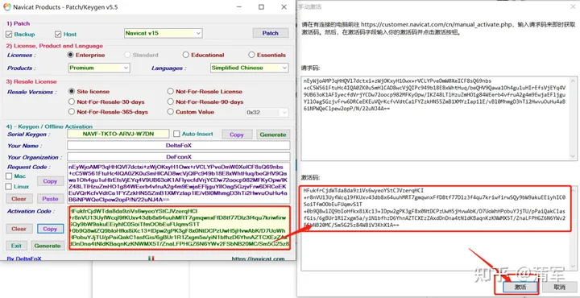Click the Italian flag icon at bottom
580x298 pixels.
pos(151,259)
